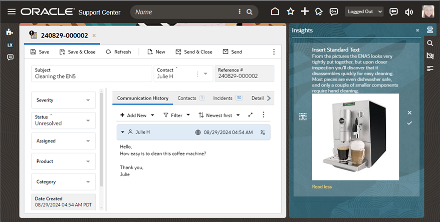Refresh the incident
The image size is (440, 222).
pyautogui.click(x=118, y=52)
